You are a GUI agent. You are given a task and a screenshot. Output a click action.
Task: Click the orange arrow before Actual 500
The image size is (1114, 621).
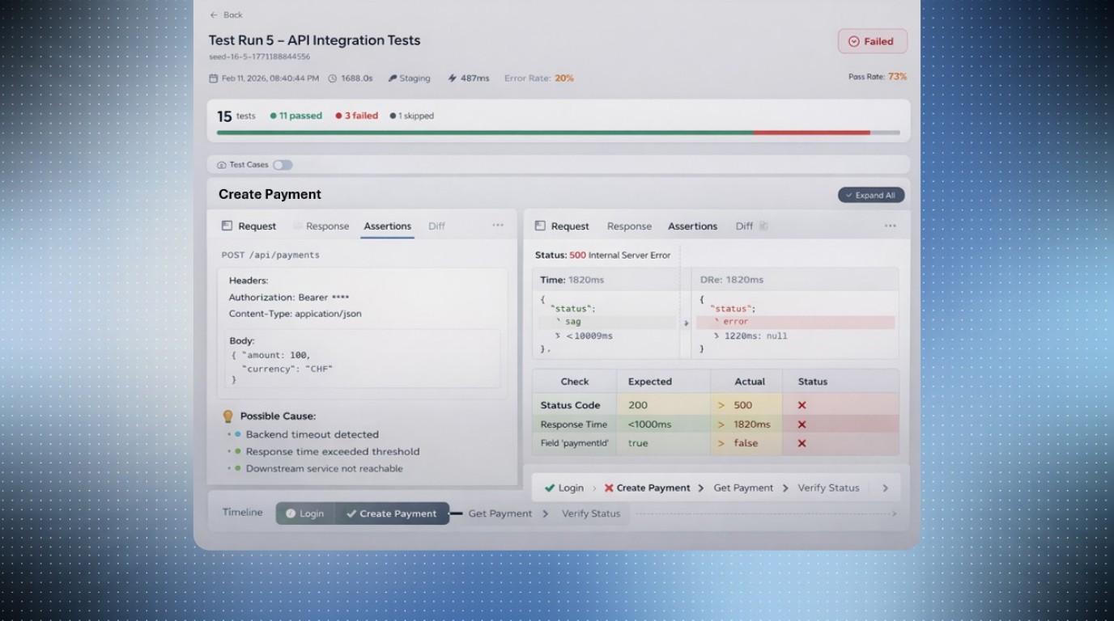[721, 405]
